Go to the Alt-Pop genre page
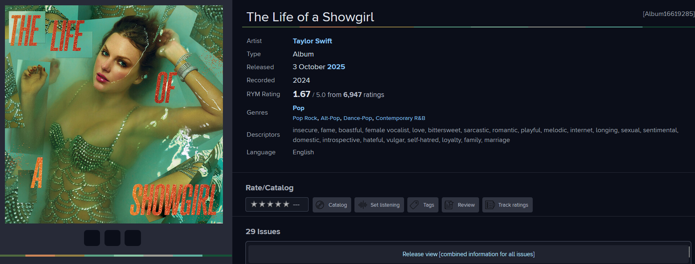 point(330,118)
